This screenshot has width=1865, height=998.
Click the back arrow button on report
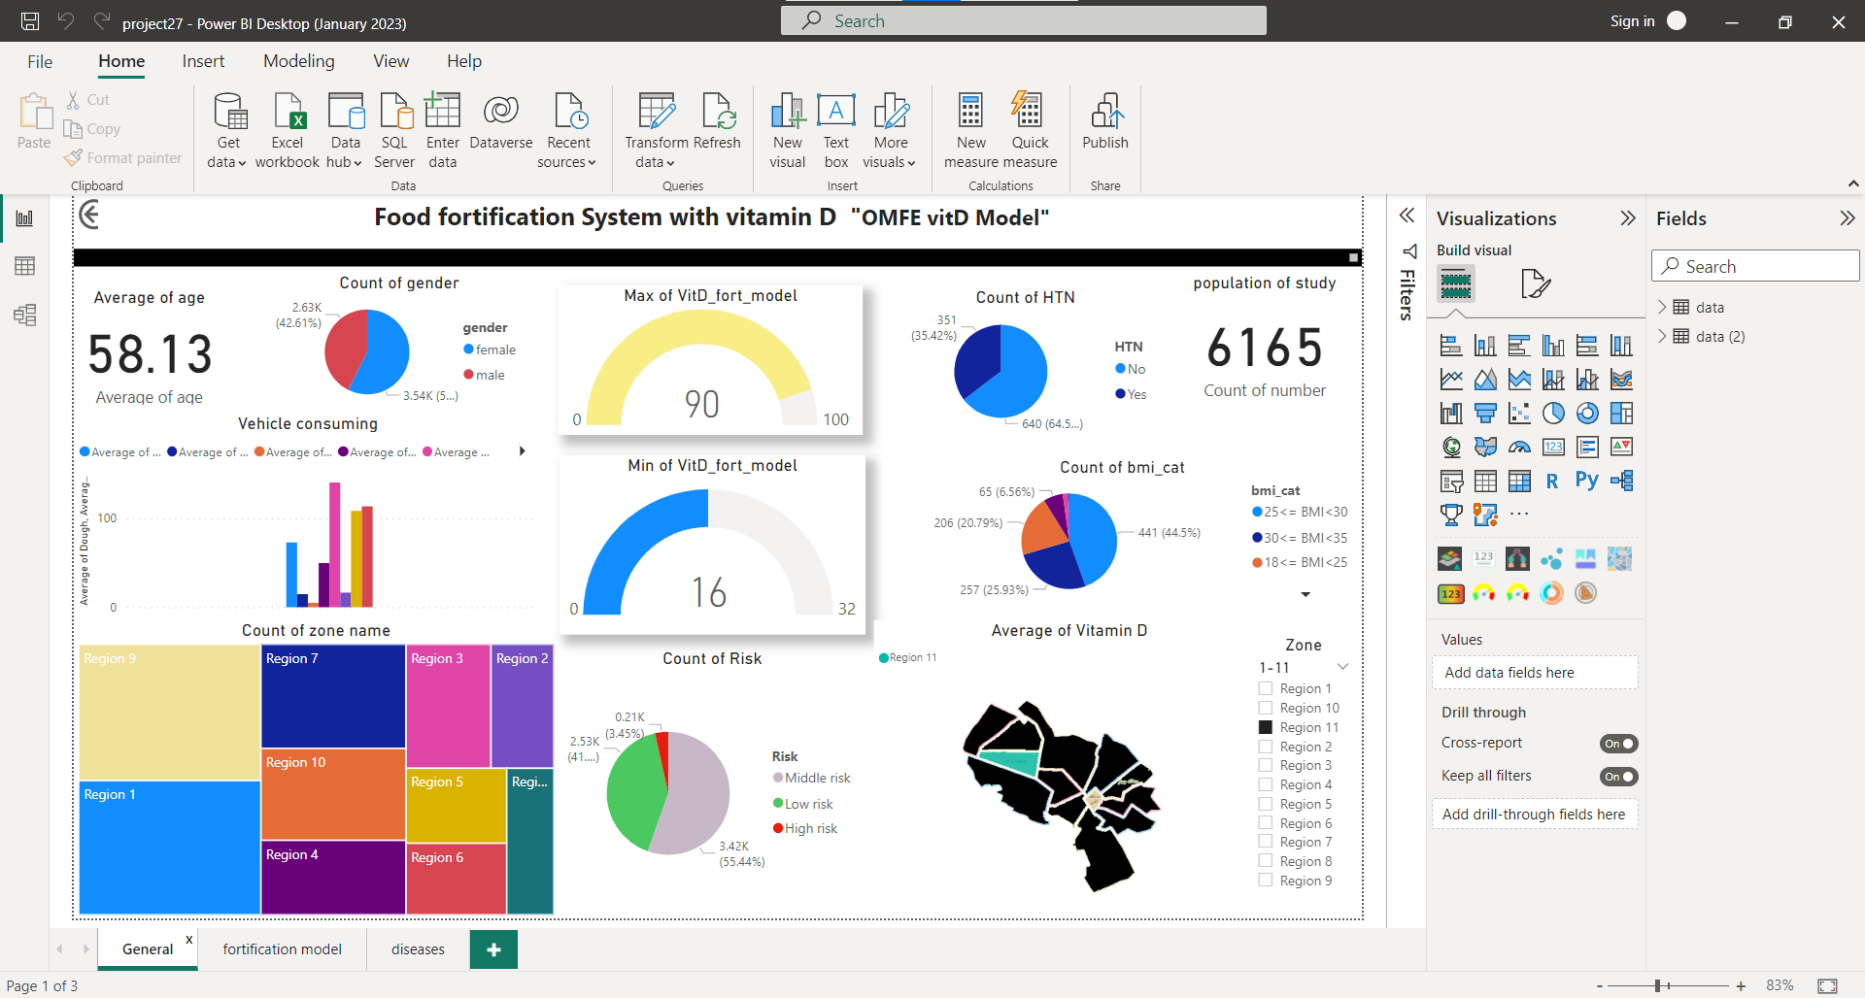pyautogui.click(x=90, y=215)
